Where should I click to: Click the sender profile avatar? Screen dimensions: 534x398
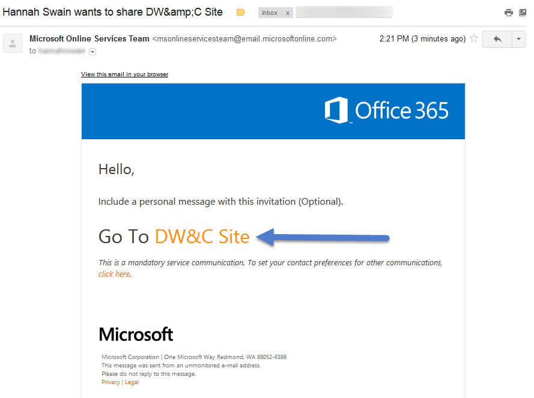coord(13,43)
